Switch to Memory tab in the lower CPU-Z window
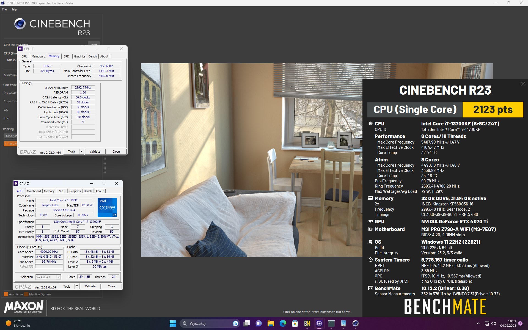 click(x=49, y=191)
